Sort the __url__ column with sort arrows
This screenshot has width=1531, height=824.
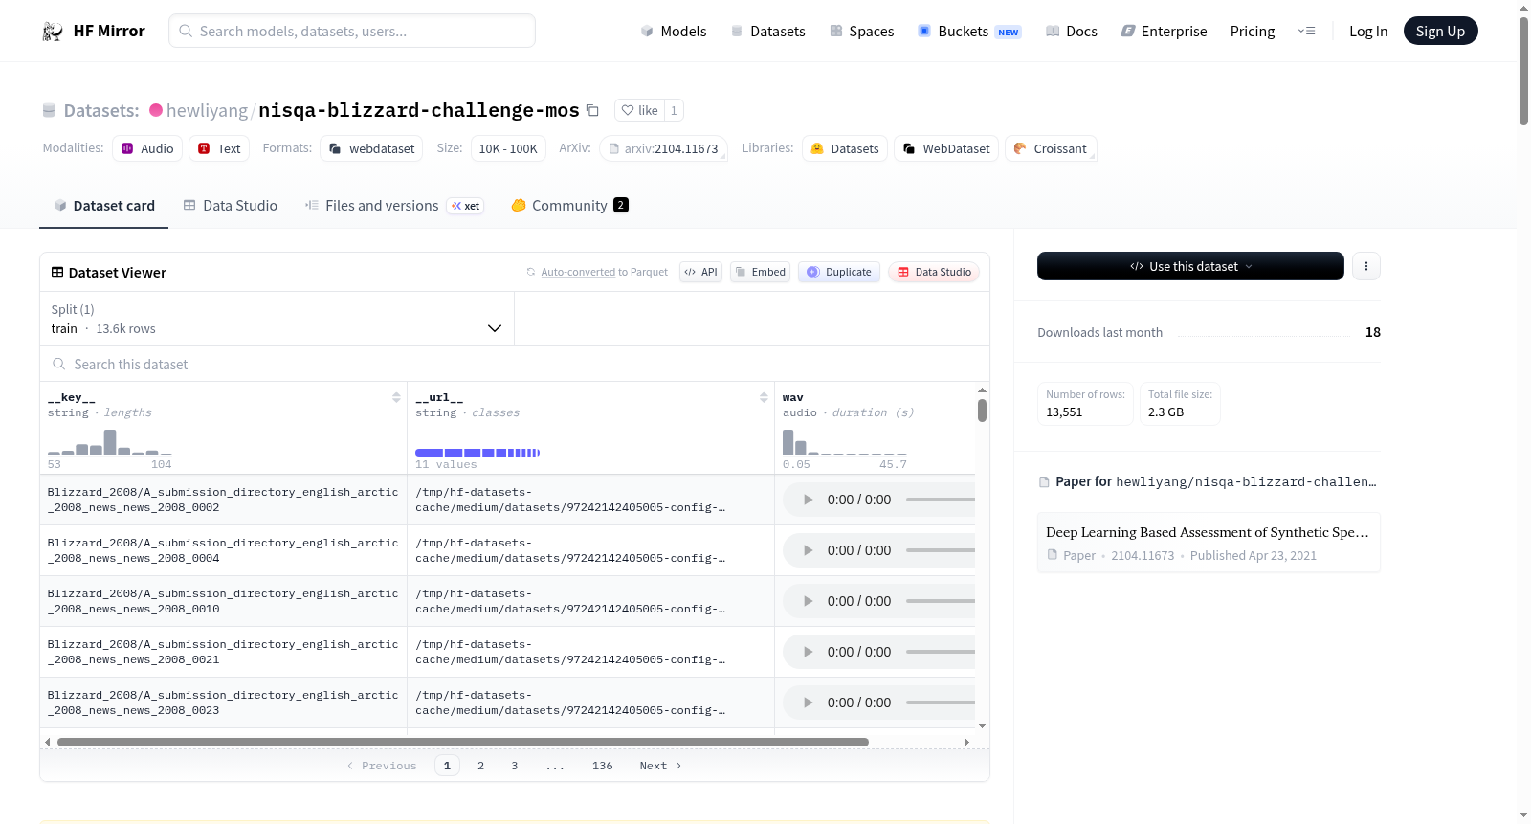tap(764, 397)
